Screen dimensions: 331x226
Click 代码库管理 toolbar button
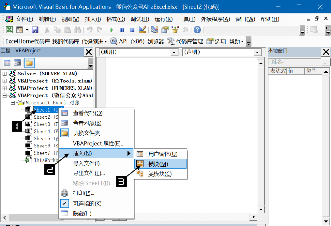click(185, 41)
